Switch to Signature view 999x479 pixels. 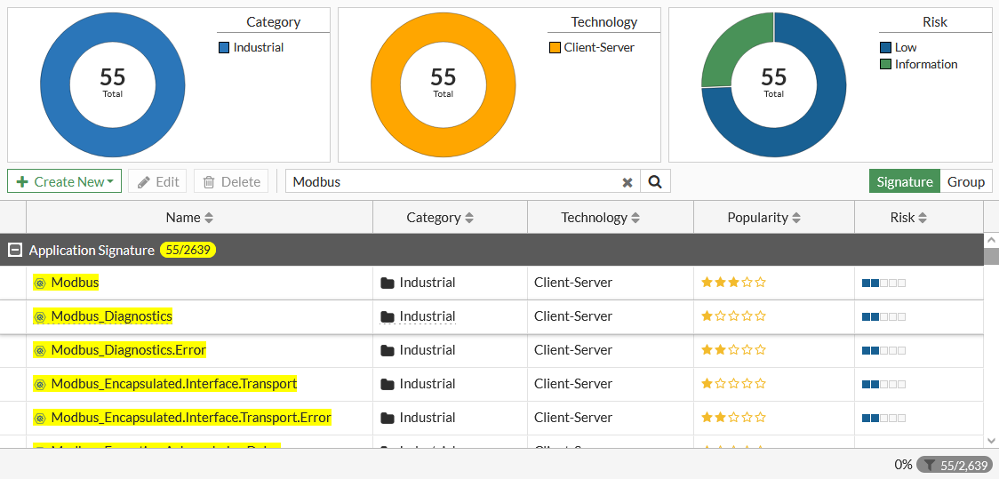[904, 181]
